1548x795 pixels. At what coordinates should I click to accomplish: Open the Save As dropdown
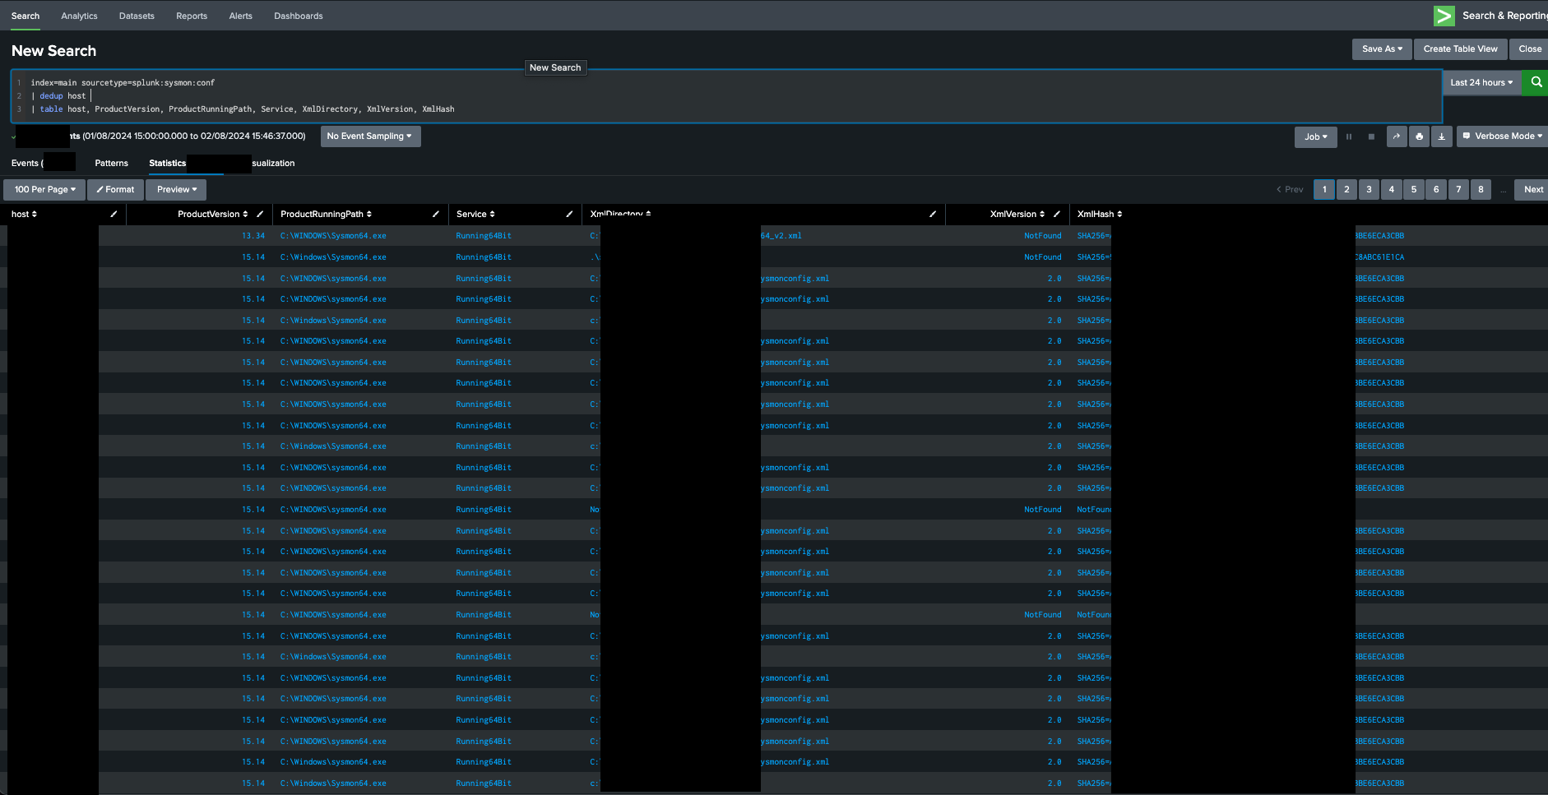(x=1382, y=49)
